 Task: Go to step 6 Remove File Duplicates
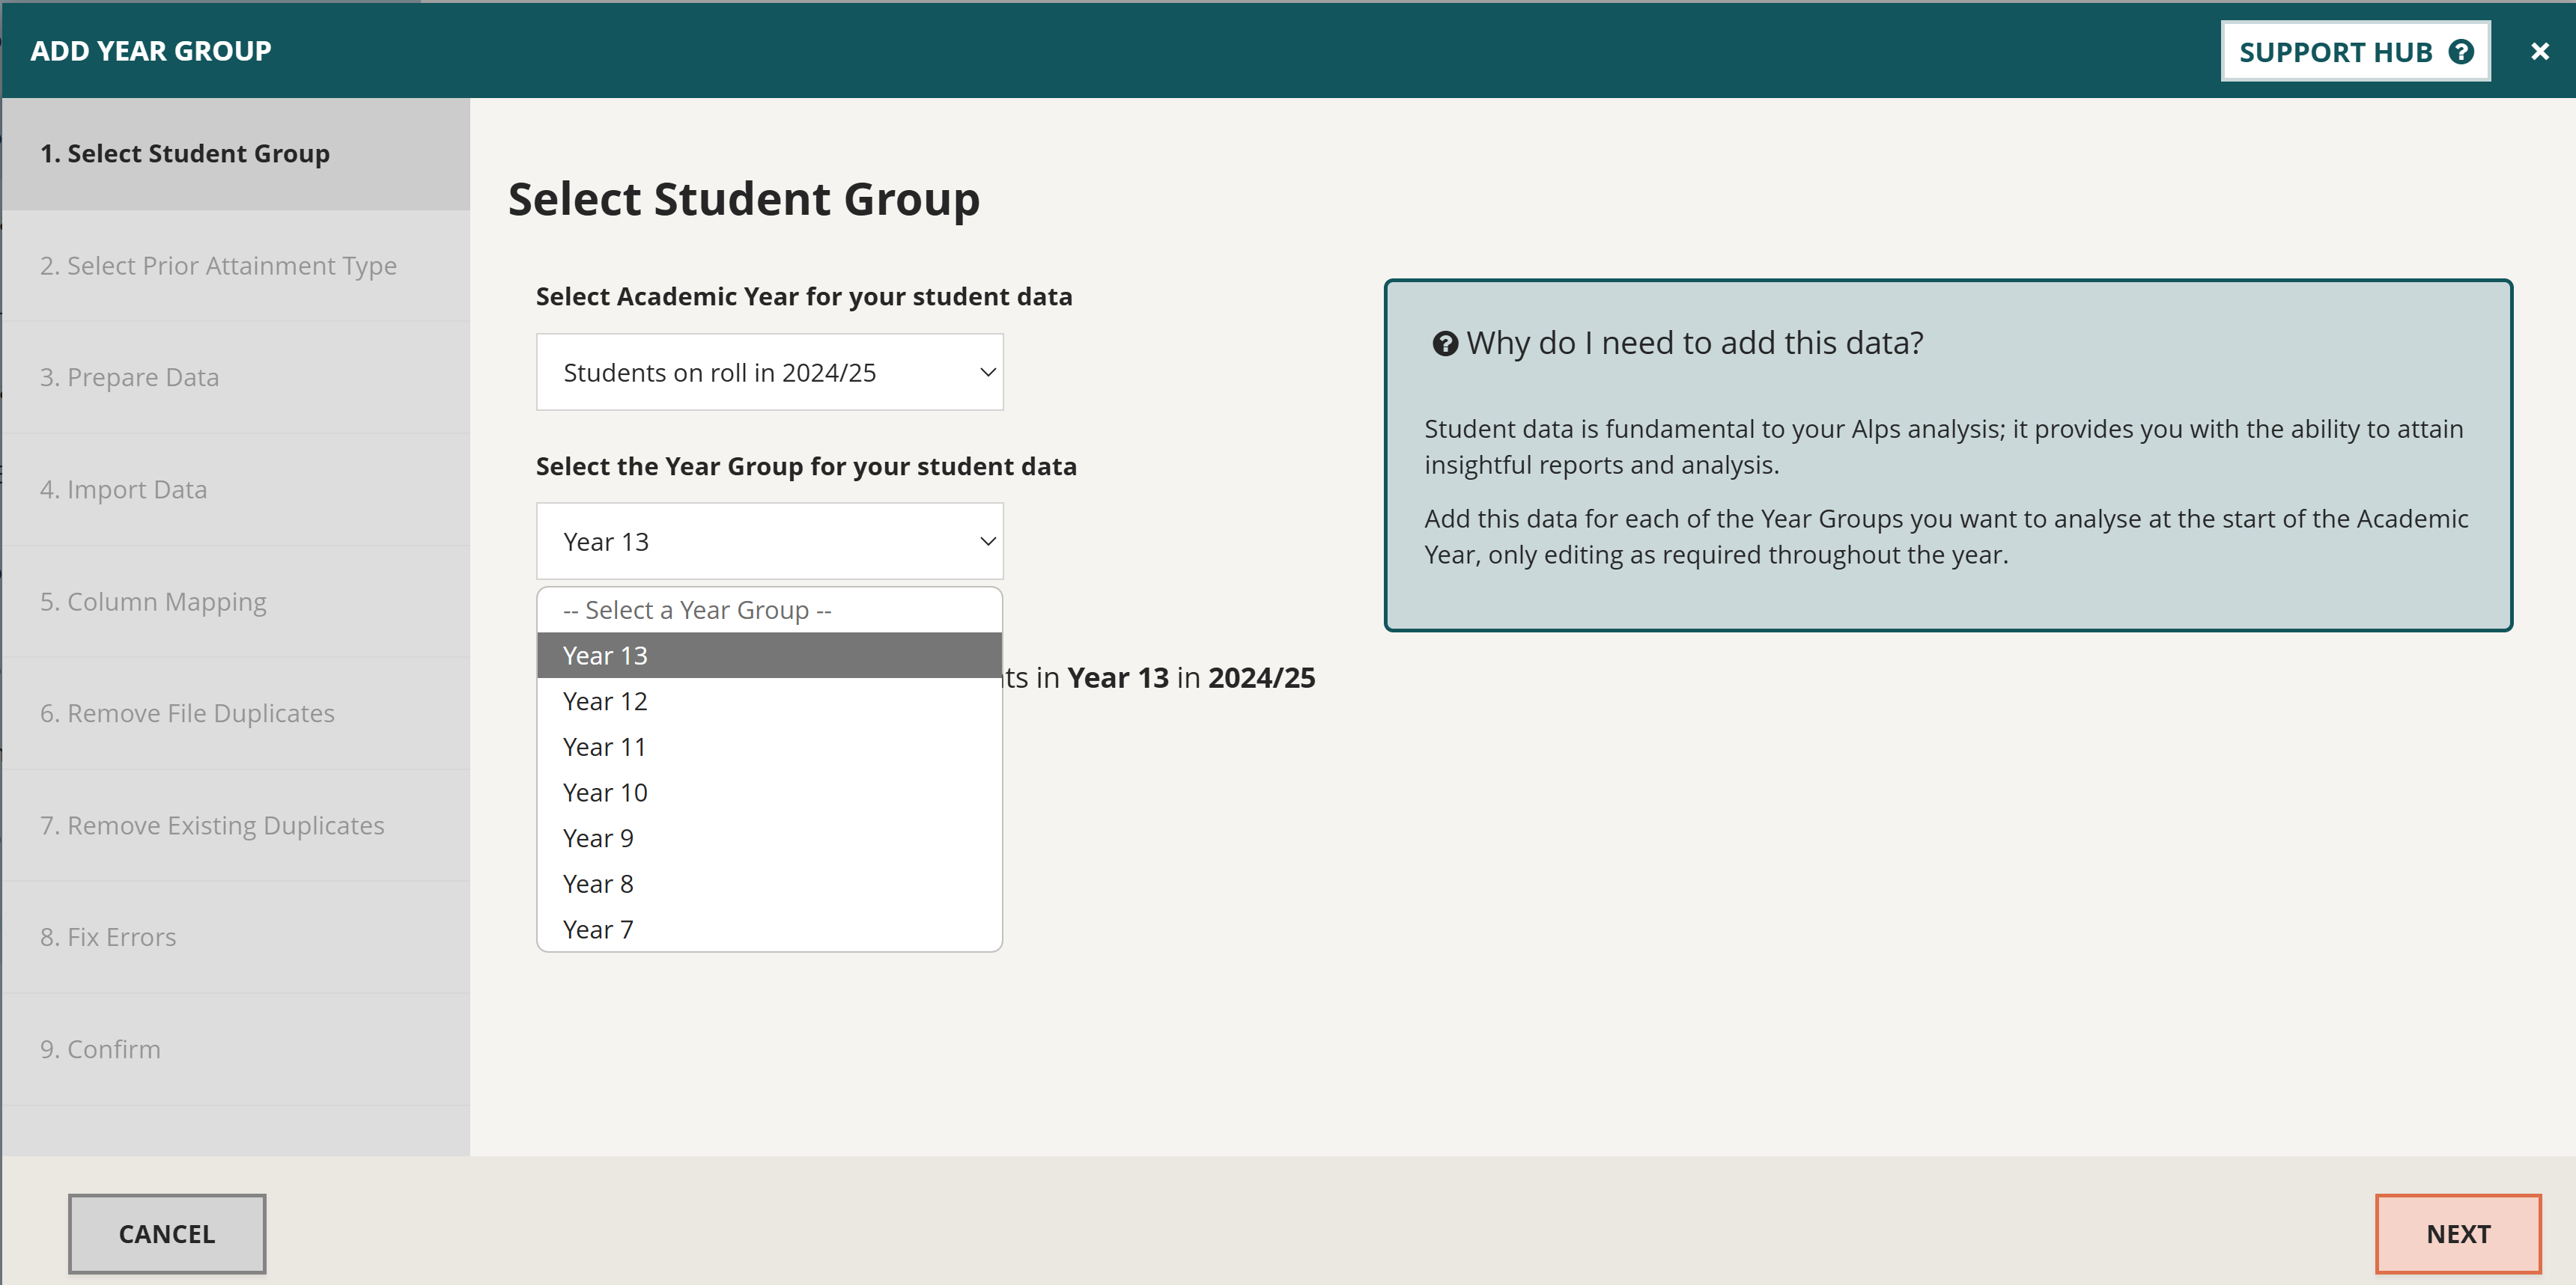(236, 713)
